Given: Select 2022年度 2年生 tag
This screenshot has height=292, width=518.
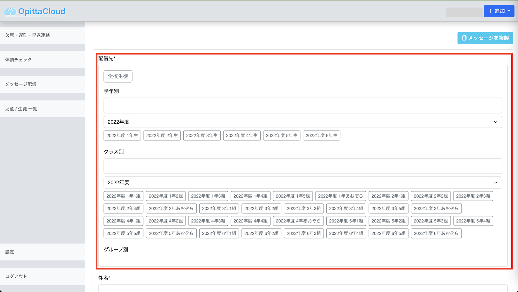Looking at the screenshot, I should tap(162, 135).
